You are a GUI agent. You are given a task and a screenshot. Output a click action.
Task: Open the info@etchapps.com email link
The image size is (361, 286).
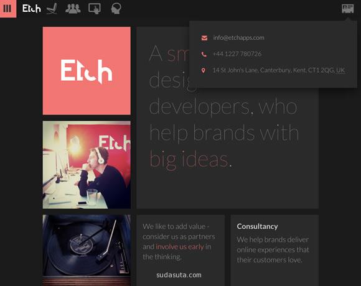click(238, 38)
